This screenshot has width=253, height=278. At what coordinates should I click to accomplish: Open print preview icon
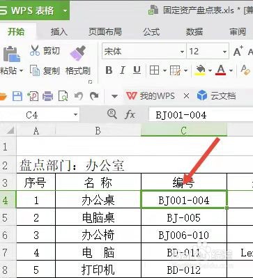coord(63,96)
